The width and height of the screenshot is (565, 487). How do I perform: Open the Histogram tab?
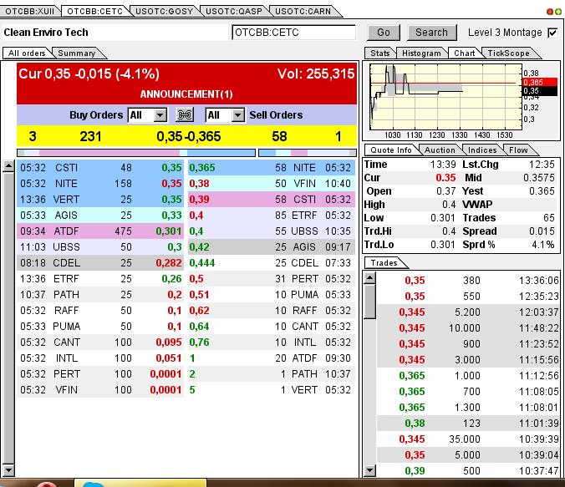(x=421, y=53)
